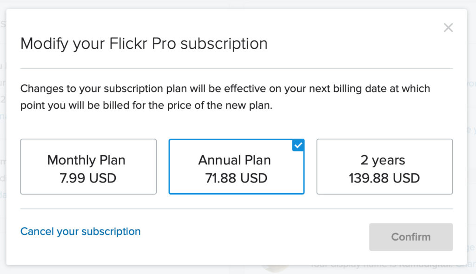476x274 pixels.
Task: Close the subscription dialog with X
Action: (448, 28)
